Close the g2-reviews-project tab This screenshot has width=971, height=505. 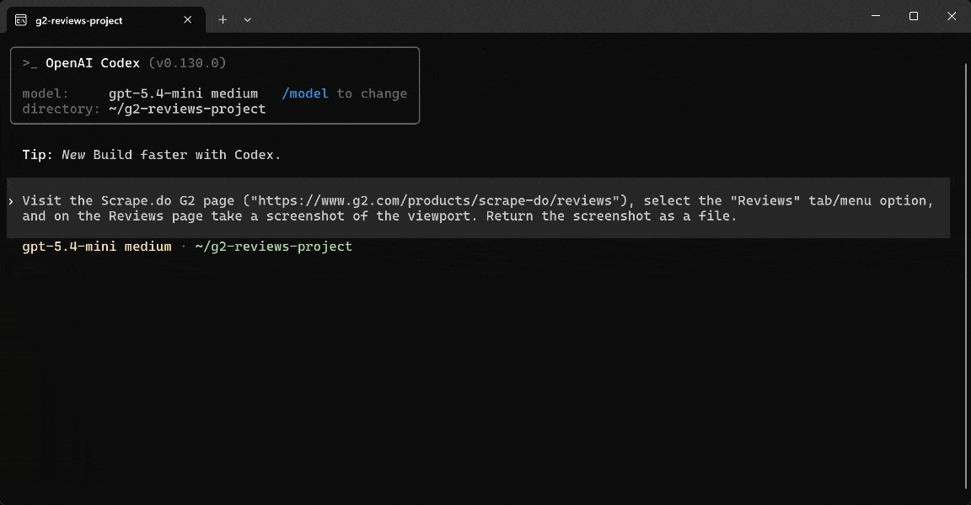coord(188,20)
